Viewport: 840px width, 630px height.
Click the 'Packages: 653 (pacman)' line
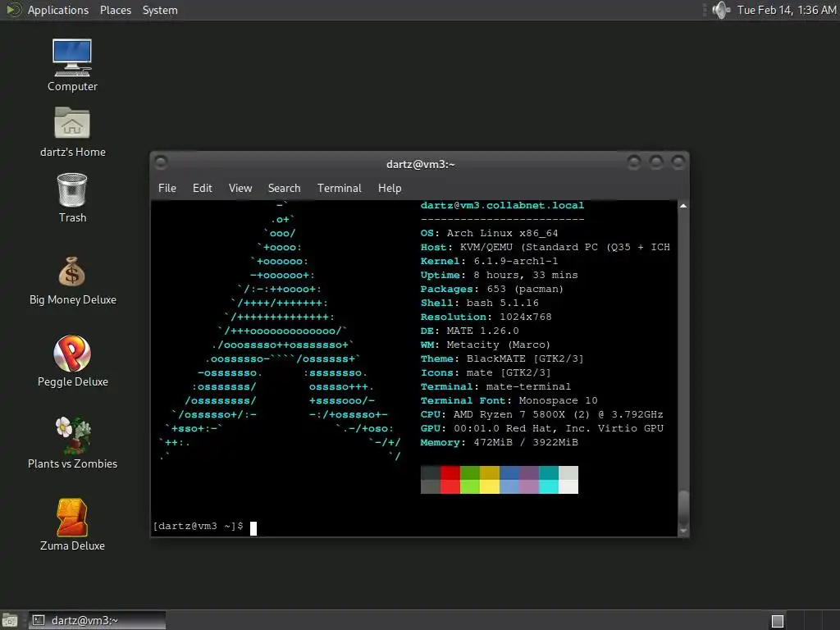pos(492,289)
